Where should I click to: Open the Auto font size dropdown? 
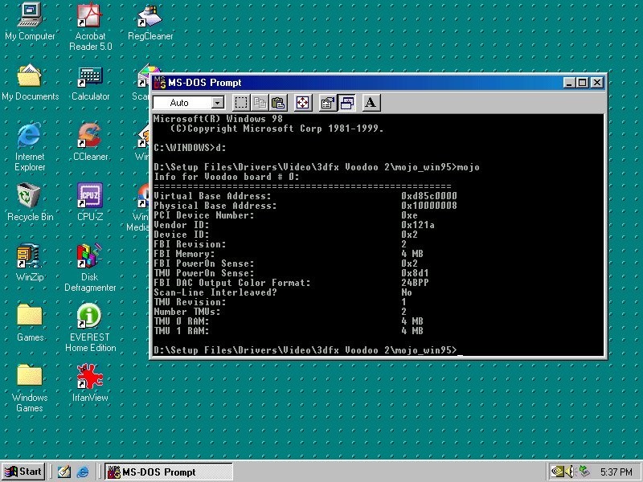pos(218,103)
